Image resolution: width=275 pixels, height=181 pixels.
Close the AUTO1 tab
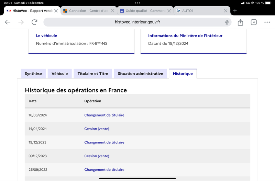tap(226, 11)
